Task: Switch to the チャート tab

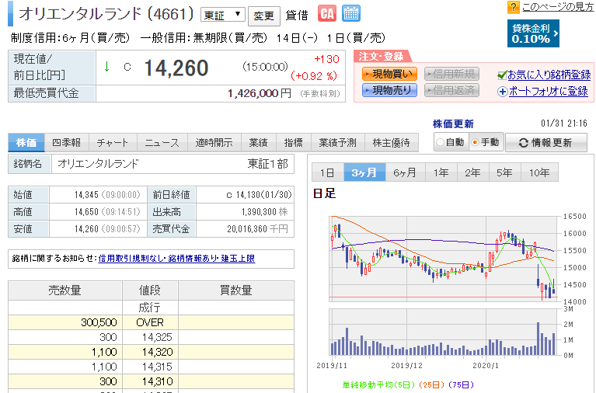Action: coord(113,143)
